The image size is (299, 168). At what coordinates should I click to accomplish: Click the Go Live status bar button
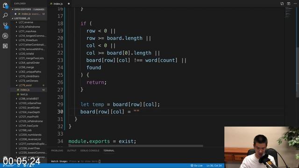196,166
